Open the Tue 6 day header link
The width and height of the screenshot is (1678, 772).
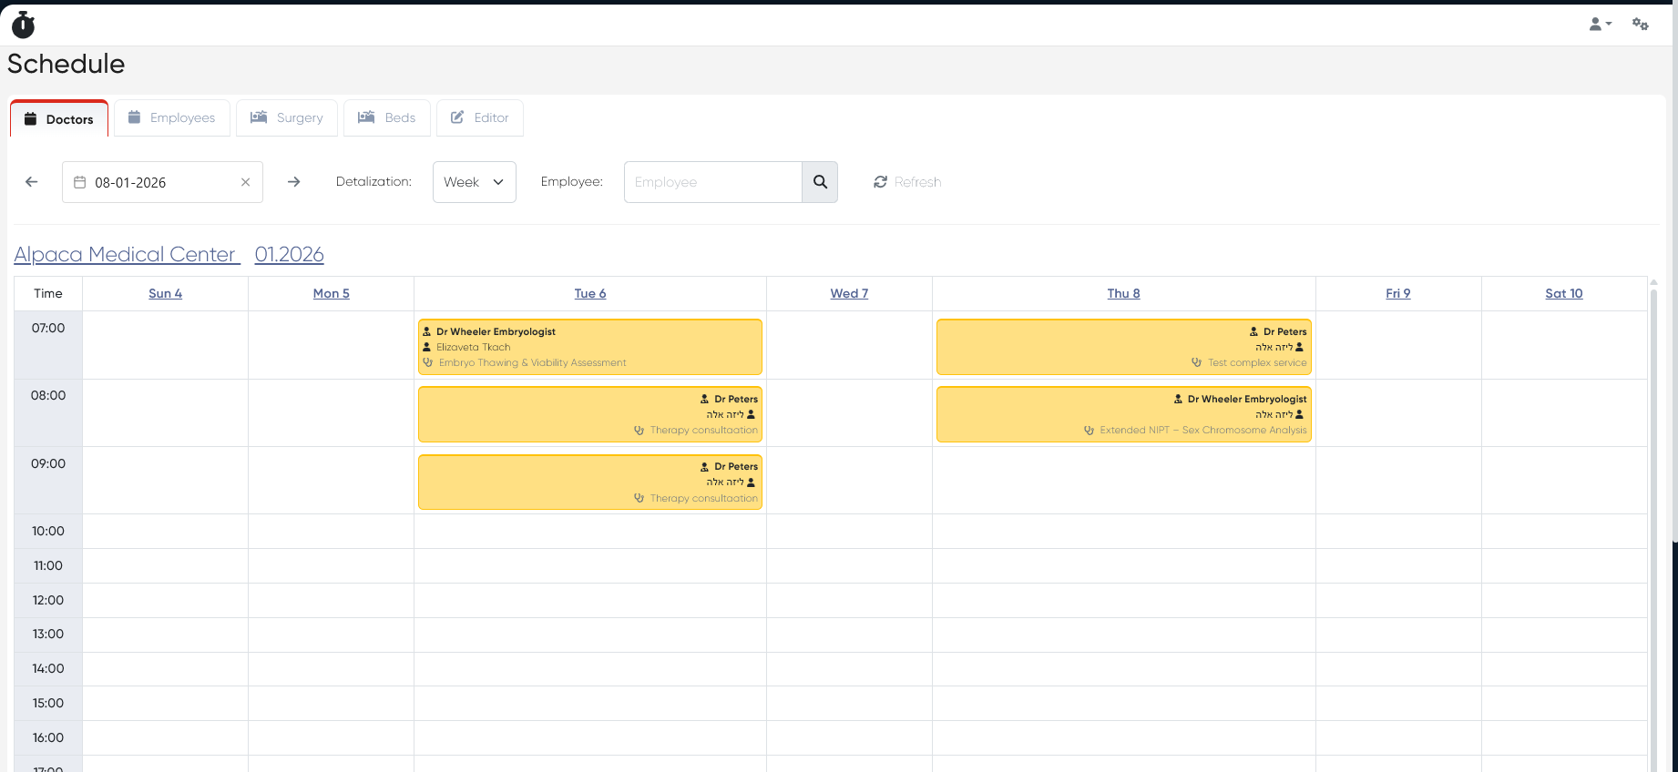589,293
